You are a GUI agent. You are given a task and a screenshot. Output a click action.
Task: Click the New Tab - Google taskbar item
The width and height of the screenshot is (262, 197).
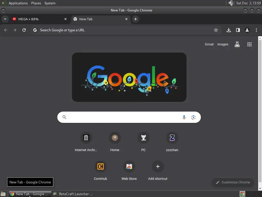click(30, 194)
